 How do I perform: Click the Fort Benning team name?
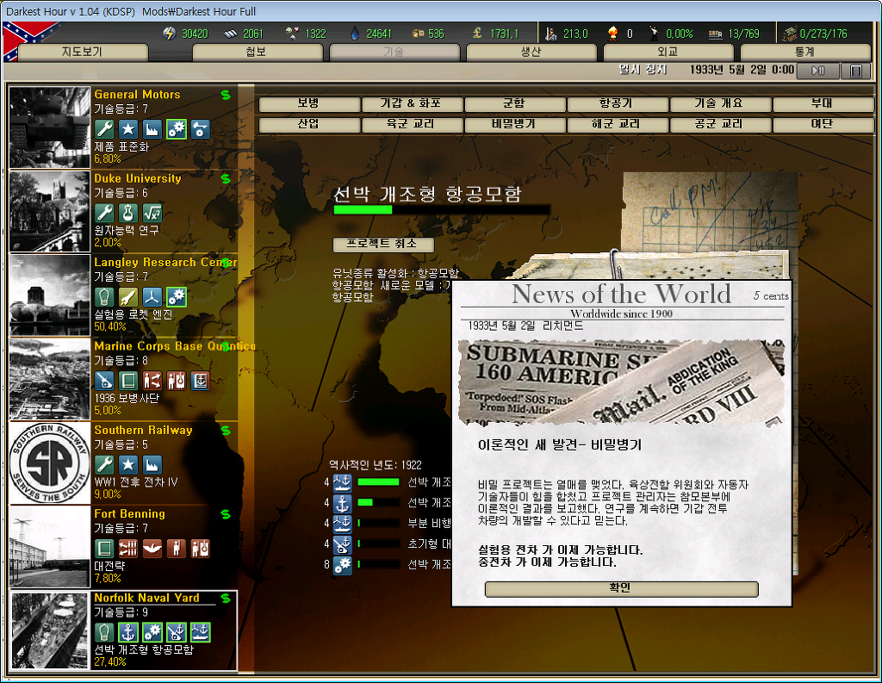coord(129,514)
